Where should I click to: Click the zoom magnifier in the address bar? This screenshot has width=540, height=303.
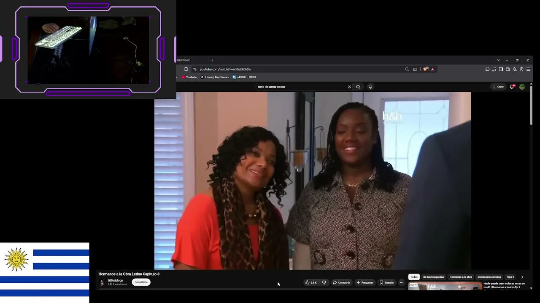(407, 69)
